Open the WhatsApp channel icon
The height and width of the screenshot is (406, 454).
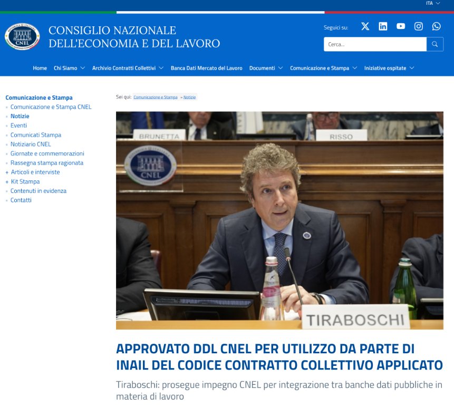pos(437,26)
